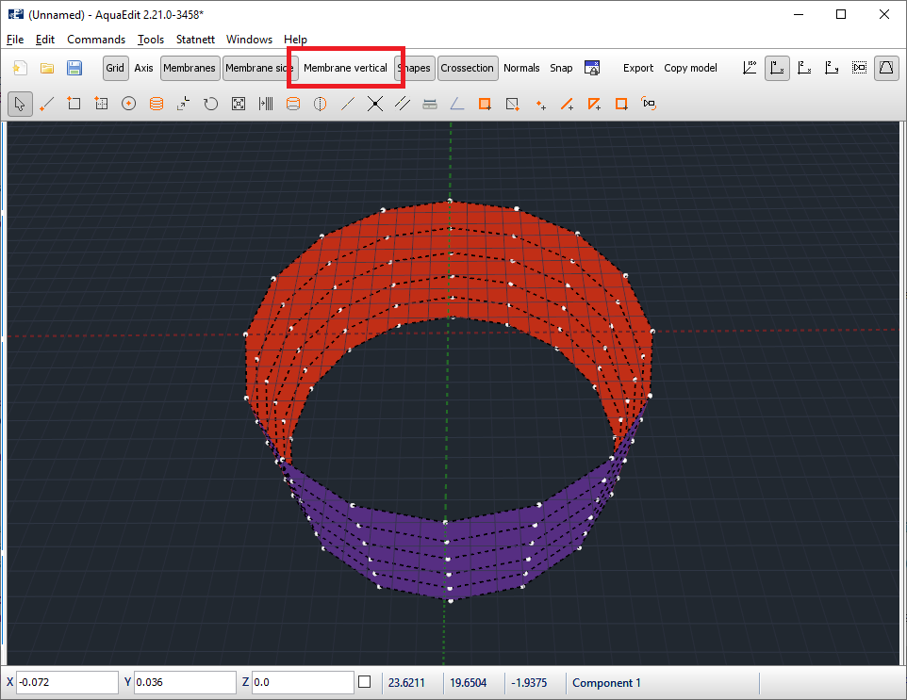The height and width of the screenshot is (700, 907).
Task: Toggle Membranes visibility
Action: point(190,68)
